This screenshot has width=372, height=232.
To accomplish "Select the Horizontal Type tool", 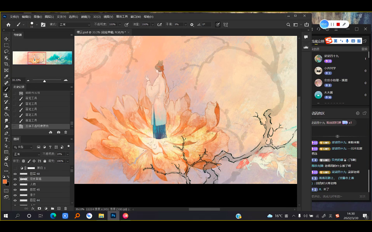I will (6, 140).
